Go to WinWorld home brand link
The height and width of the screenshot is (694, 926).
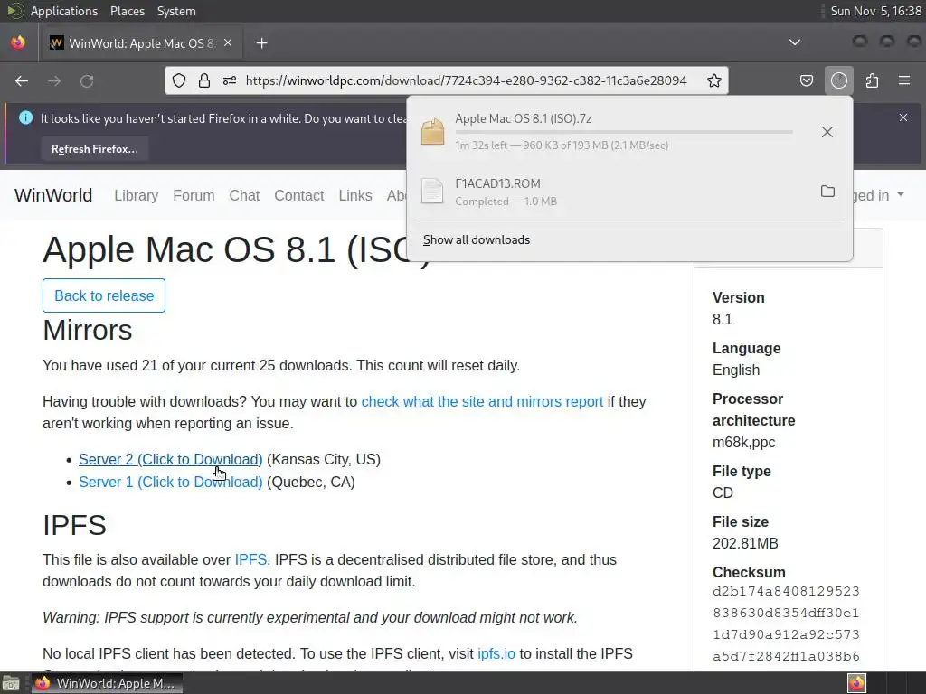tap(53, 195)
